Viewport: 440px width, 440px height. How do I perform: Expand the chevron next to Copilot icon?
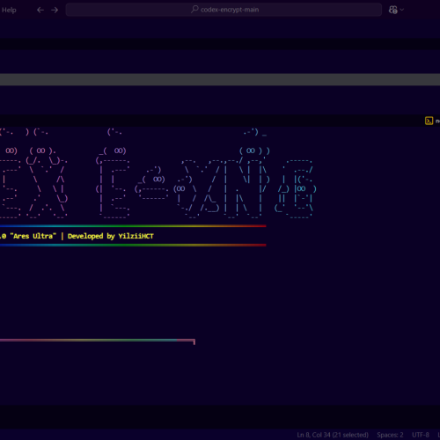402,10
